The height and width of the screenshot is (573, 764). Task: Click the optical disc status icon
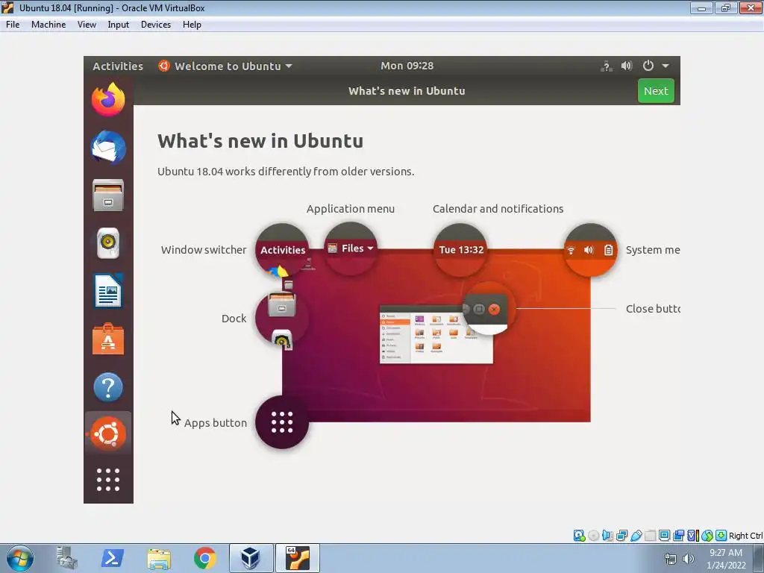coord(593,536)
